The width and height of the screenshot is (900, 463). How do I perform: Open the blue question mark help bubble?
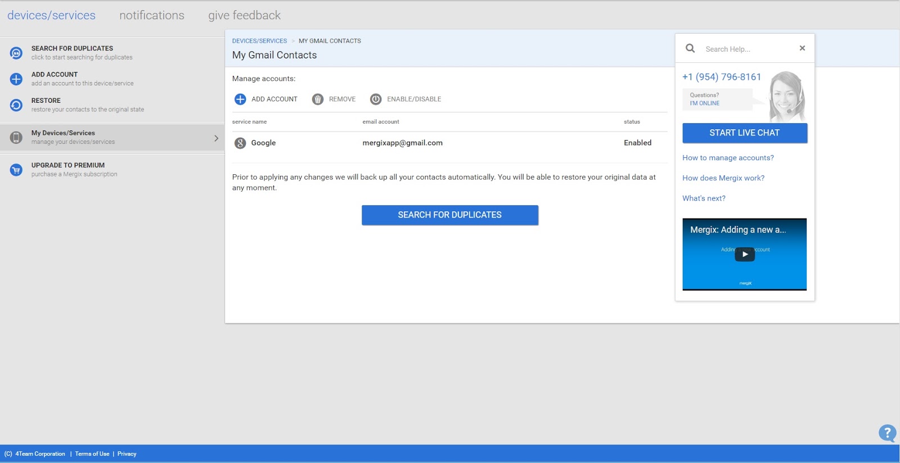(888, 433)
